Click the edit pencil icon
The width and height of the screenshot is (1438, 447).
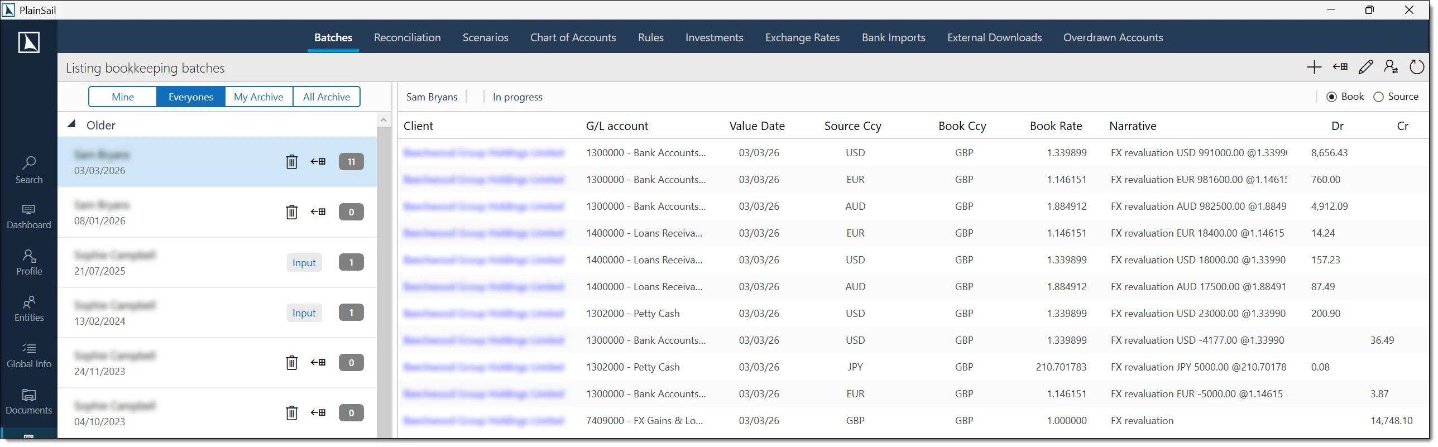[1365, 68]
